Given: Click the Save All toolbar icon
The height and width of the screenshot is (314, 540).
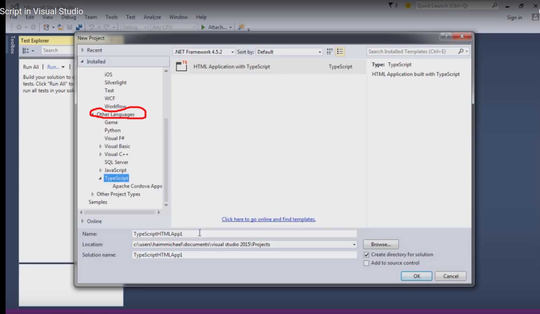Looking at the screenshot, I should point(79,27).
